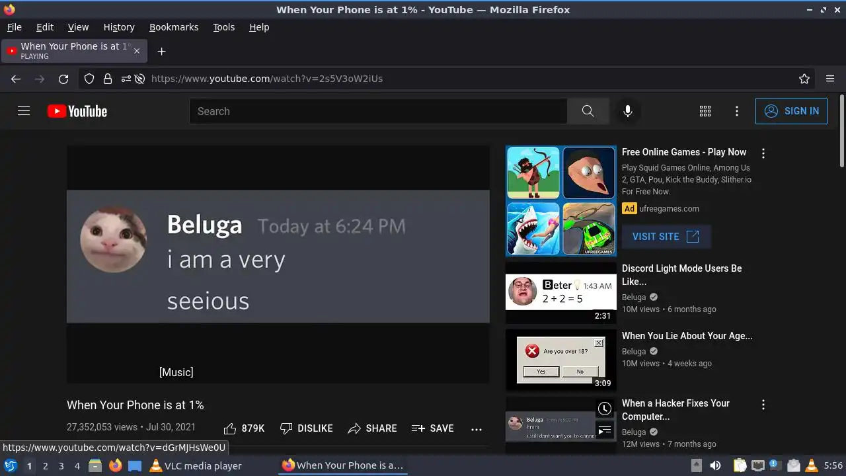Screen dimensions: 846x476
Task: Open Discord Light Mode Users Be Like title
Action: (x=682, y=275)
